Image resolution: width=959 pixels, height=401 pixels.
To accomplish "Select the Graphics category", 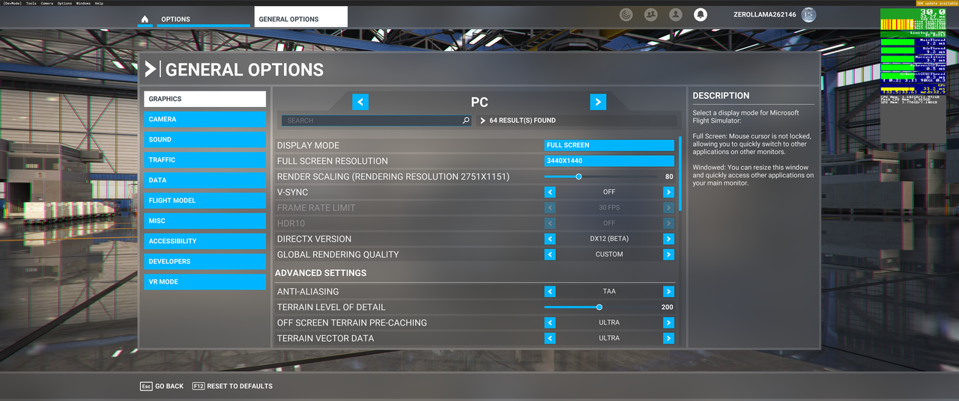I will point(205,99).
